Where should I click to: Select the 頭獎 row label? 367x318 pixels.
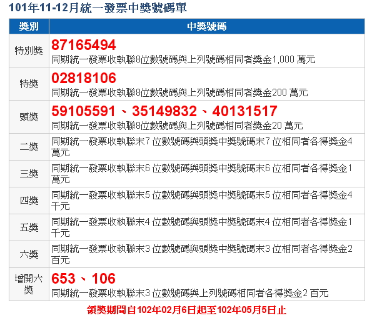(29, 117)
